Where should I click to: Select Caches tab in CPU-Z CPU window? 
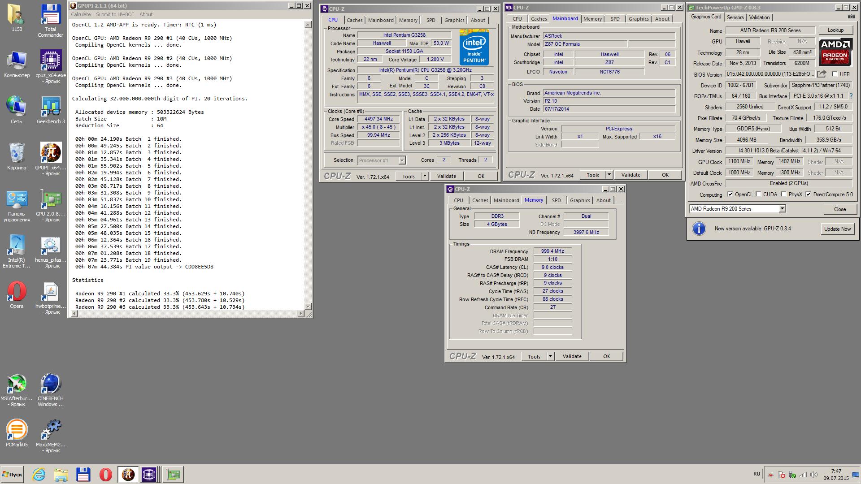click(354, 20)
